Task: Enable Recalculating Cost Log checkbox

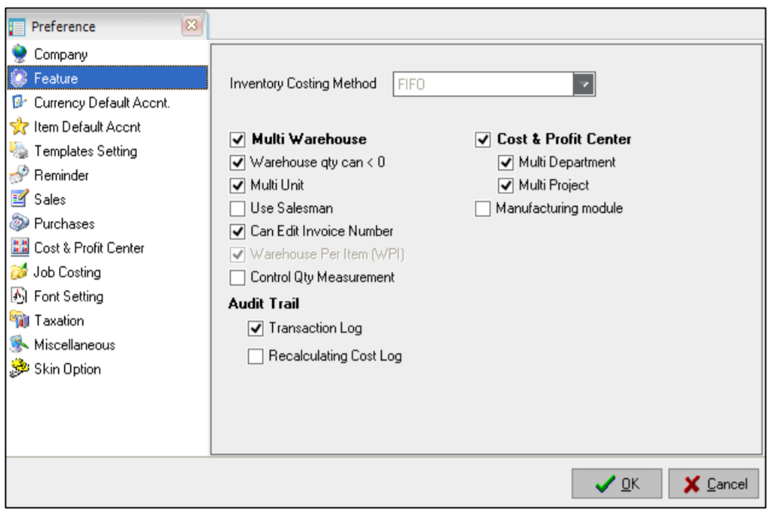Action: point(255,356)
